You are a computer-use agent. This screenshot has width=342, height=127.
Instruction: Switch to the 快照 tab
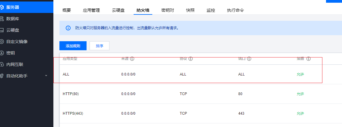[x=190, y=10]
